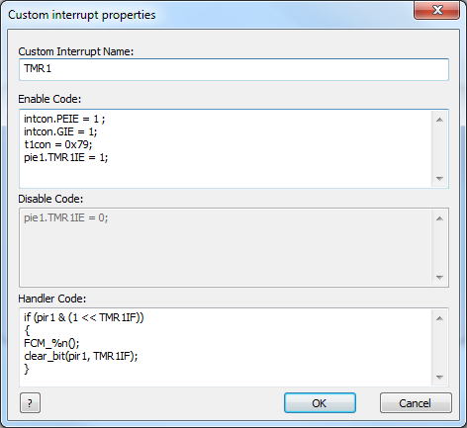Screen dimensions: 467x428
Task: Close the Custom interrupt properties dialog
Action: click(437, 10)
